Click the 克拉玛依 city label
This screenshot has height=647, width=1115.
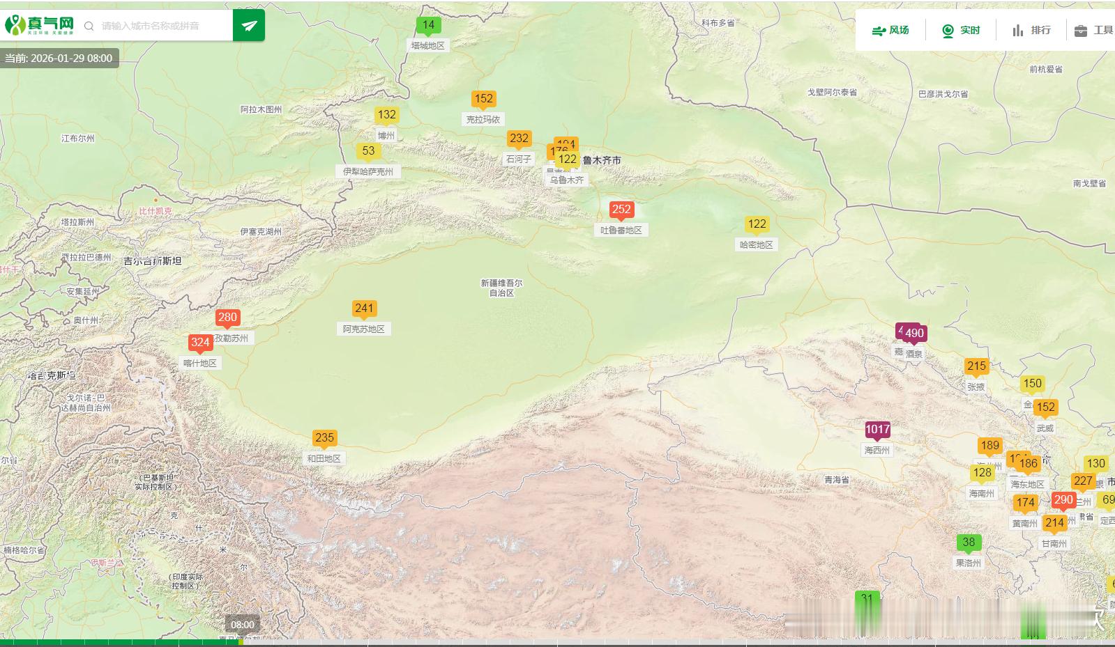tap(483, 119)
